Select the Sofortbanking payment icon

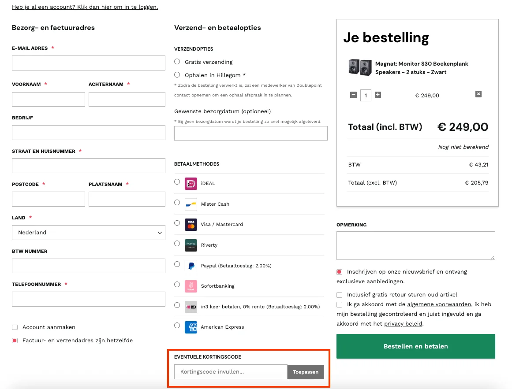pyautogui.click(x=190, y=286)
